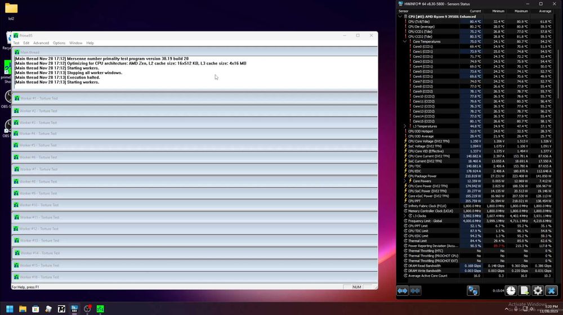The width and height of the screenshot is (563, 315).
Task: Click Sensor column header
Action: [x=428, y=11]
